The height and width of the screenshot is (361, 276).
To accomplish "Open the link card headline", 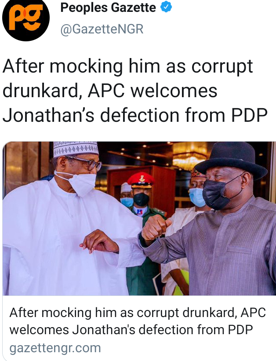I will [138, 321].
